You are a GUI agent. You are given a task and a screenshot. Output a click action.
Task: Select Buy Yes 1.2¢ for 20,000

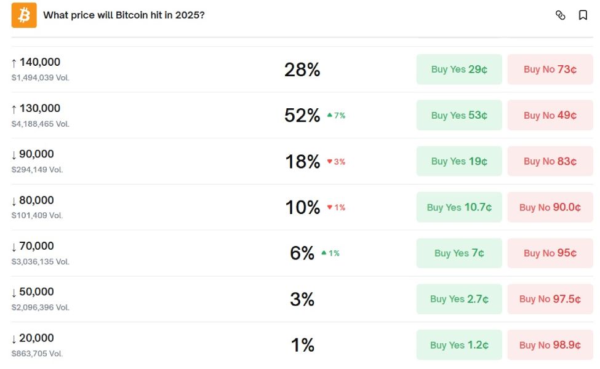(x=459, y=345)
